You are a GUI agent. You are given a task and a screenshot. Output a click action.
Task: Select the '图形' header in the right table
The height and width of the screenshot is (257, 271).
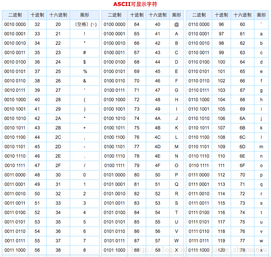(261, 15)
